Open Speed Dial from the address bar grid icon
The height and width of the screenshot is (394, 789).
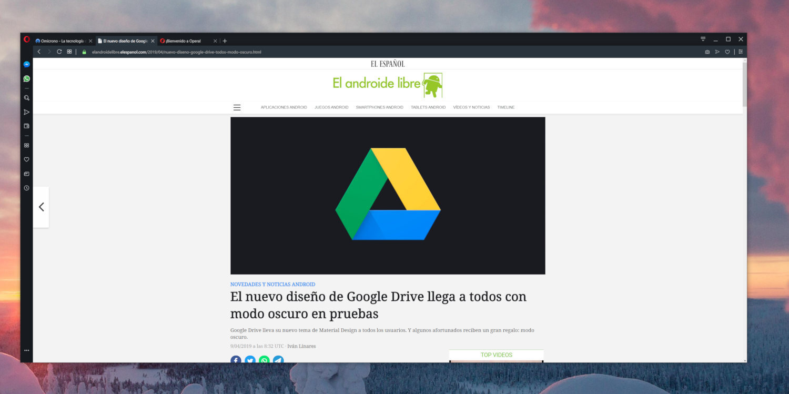pyautogui.click(x=69, y=52)
